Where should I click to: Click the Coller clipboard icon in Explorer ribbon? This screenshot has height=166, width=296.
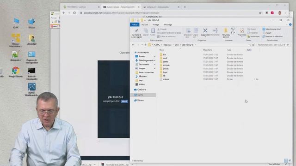(x=153, y=31)
